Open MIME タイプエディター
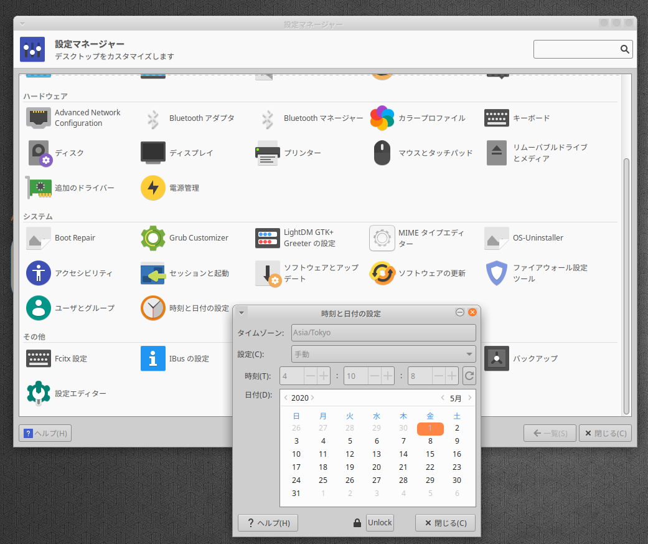 (418, 238)
